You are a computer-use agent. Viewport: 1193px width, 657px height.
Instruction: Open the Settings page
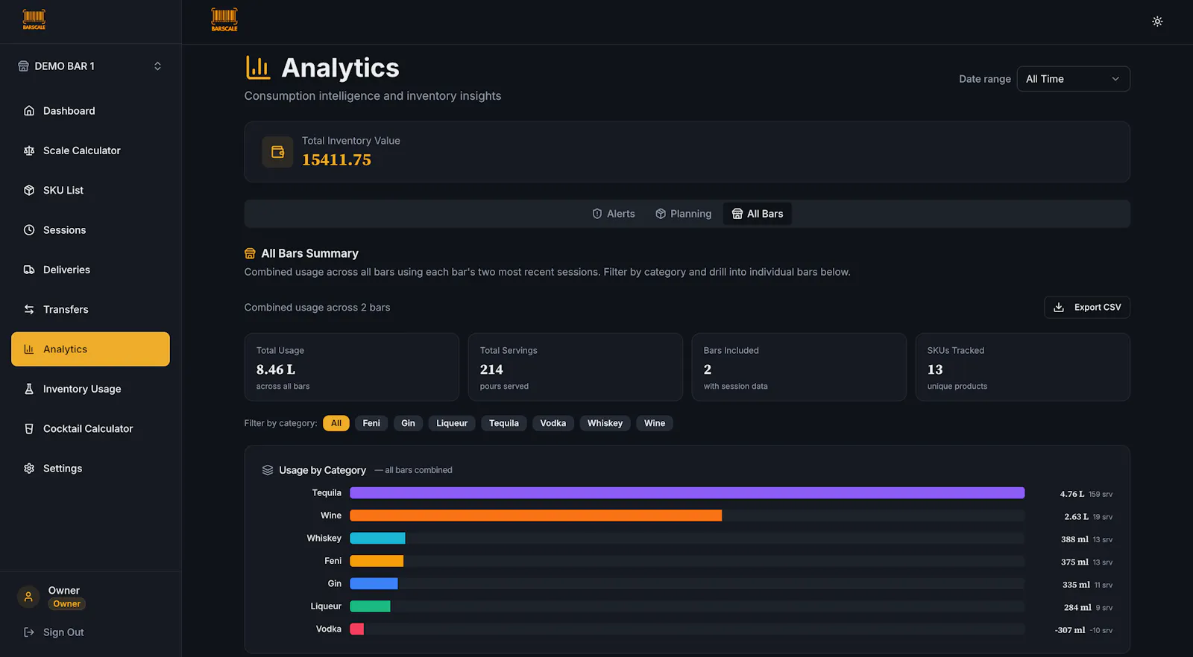(90, 469)
